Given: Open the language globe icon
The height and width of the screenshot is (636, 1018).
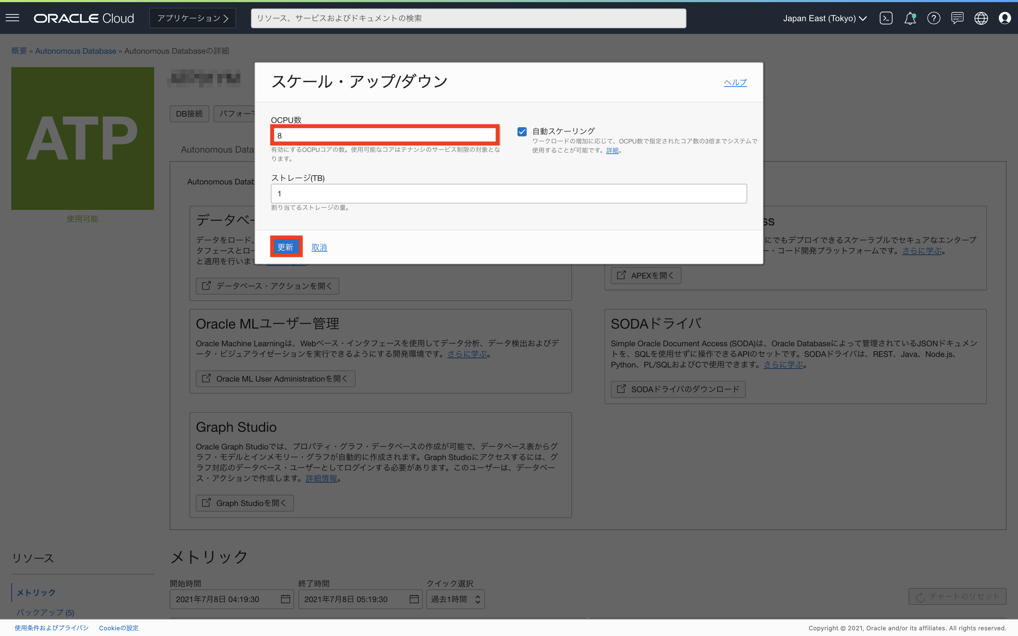Looking at the screenshot, I should click(981, 18).
